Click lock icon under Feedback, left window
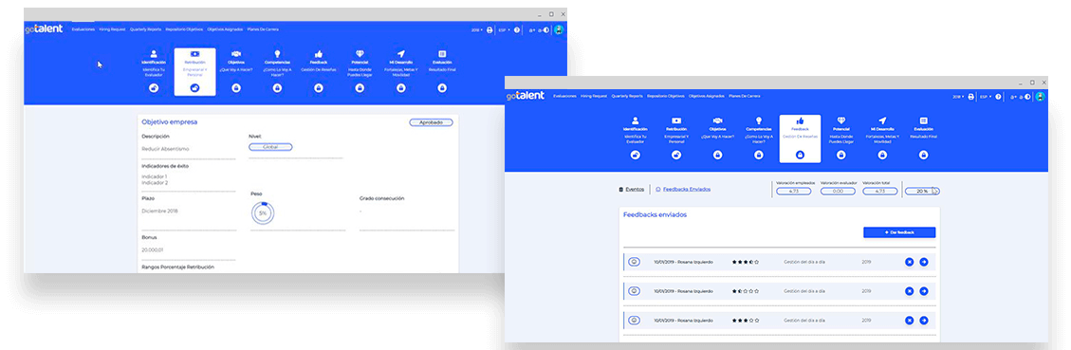1071x350 pixels. pos(319,87)
